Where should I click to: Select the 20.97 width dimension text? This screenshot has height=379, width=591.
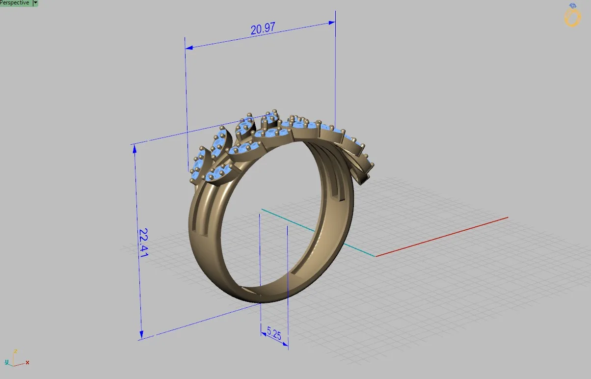tap(263, 30)
